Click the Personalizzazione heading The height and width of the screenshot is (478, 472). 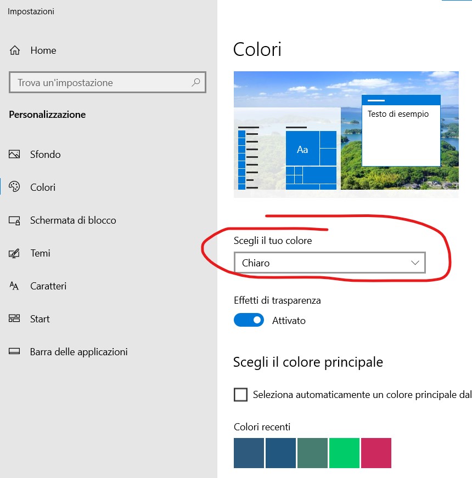(x=47, y=115)
